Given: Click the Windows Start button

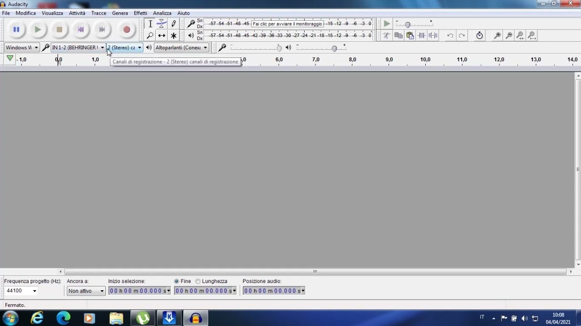Looking at the screenshot, I should click(10, 318).
